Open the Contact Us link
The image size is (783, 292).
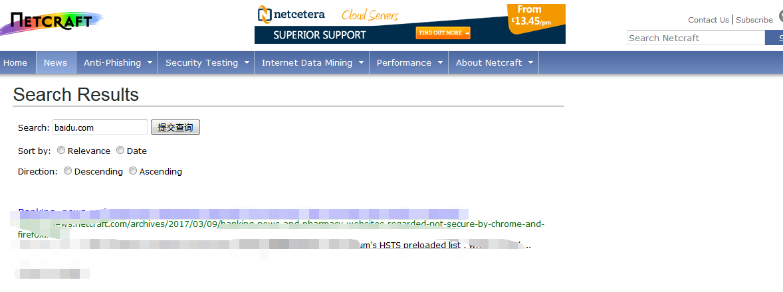708,20
